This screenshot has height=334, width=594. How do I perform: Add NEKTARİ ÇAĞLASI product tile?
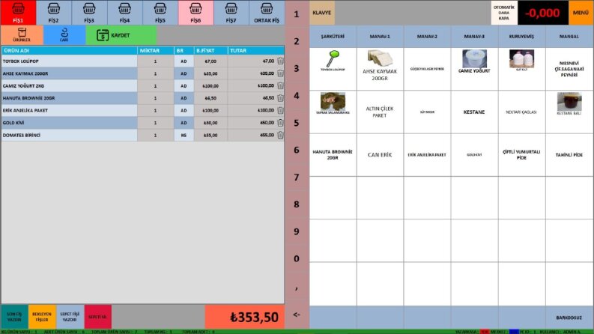coord(521,112)
